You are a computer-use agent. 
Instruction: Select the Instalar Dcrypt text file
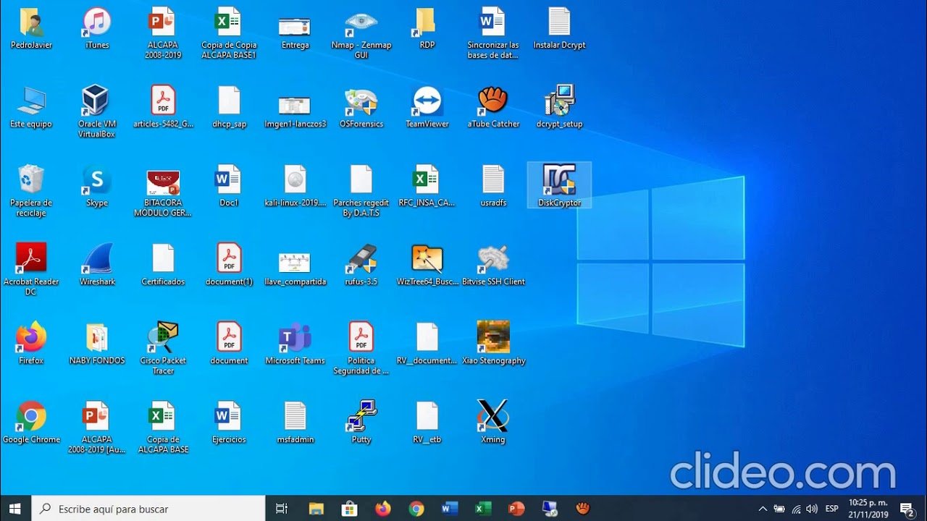559,28
